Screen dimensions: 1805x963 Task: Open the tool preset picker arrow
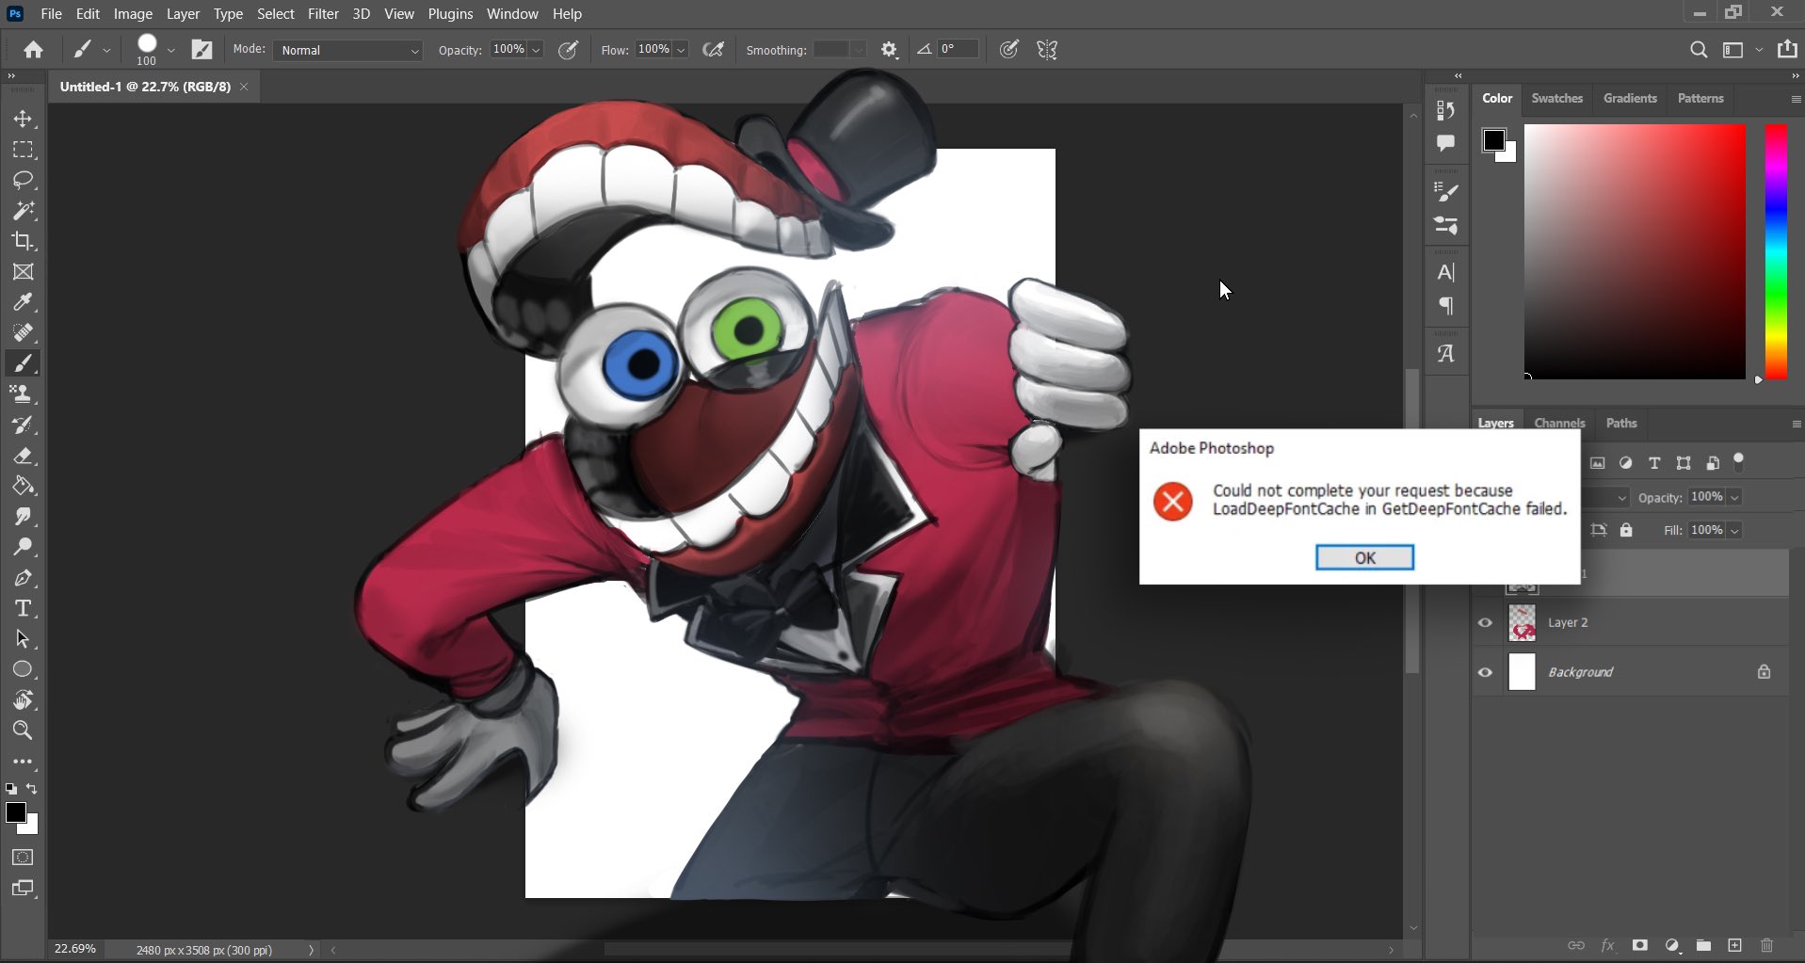[106, 50]
